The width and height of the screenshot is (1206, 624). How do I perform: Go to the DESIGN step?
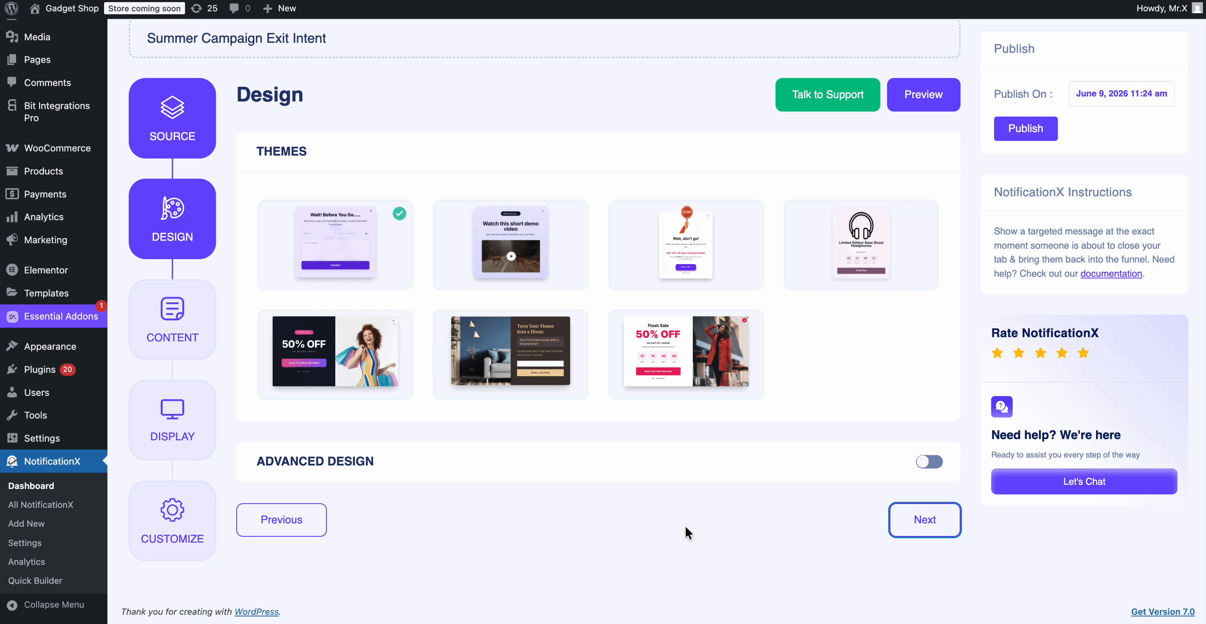click(172, 218)
